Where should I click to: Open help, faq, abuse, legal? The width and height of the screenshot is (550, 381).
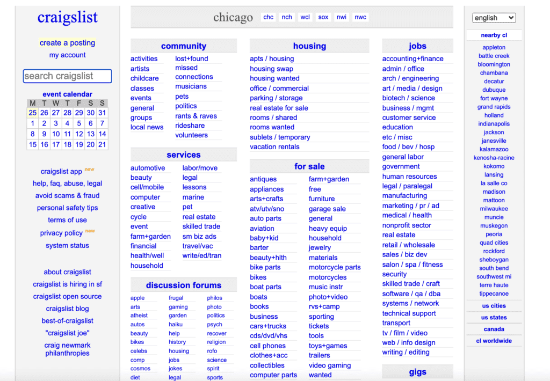tap(67, 184)
